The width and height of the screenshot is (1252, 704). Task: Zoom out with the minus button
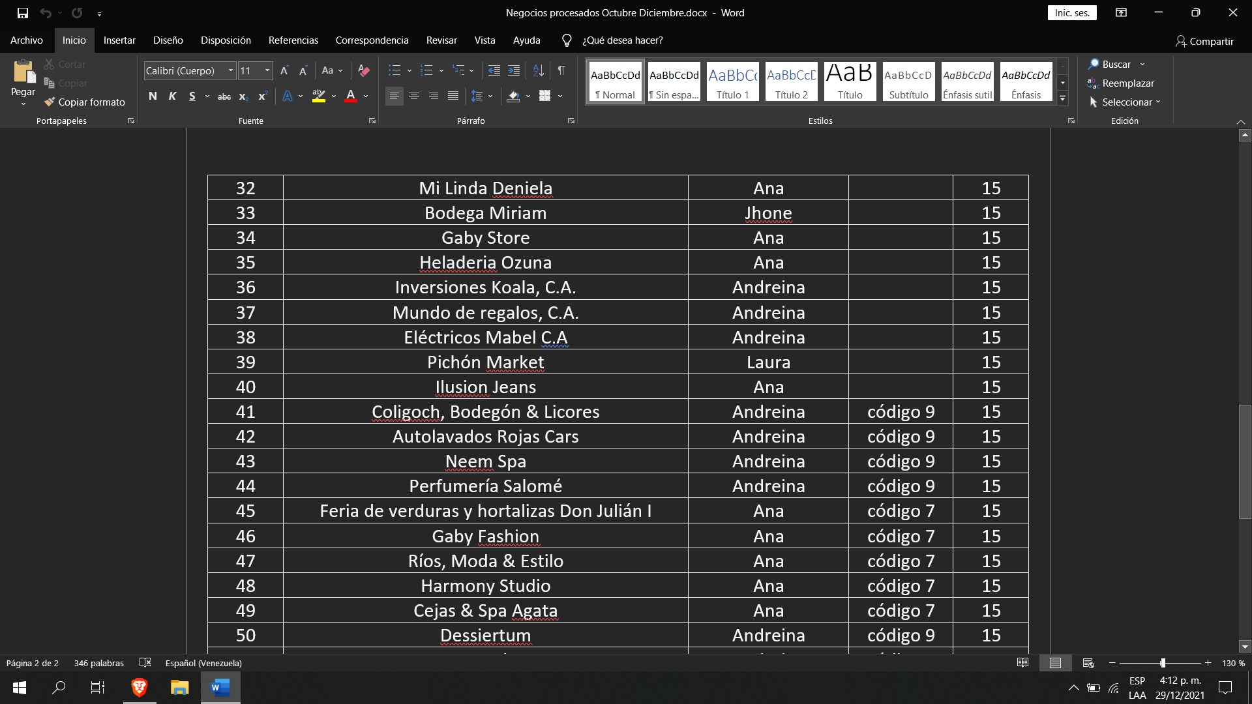pos(1112,663)
